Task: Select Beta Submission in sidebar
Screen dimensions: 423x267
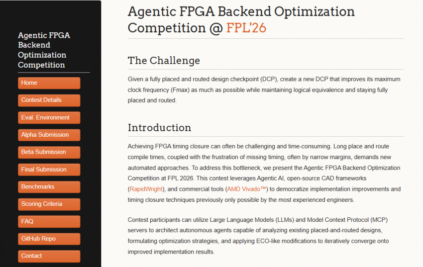Action: click(x=49, y=152)
